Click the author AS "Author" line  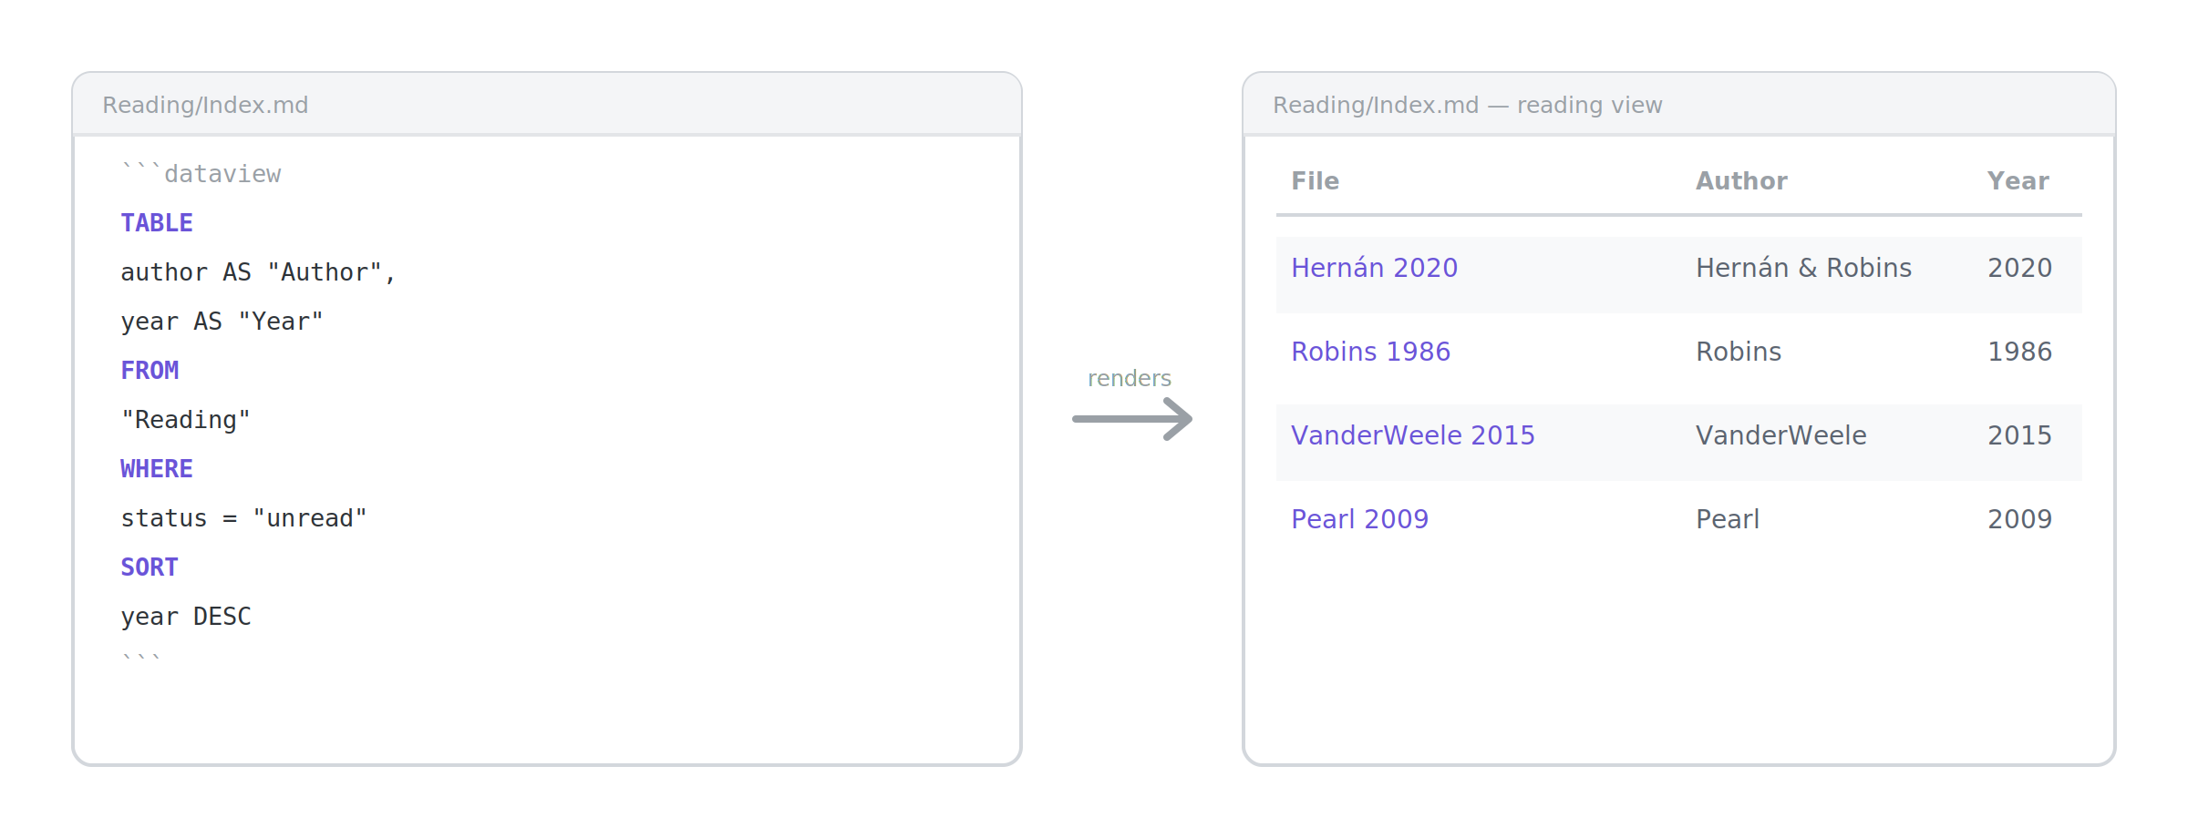point(258,272)
